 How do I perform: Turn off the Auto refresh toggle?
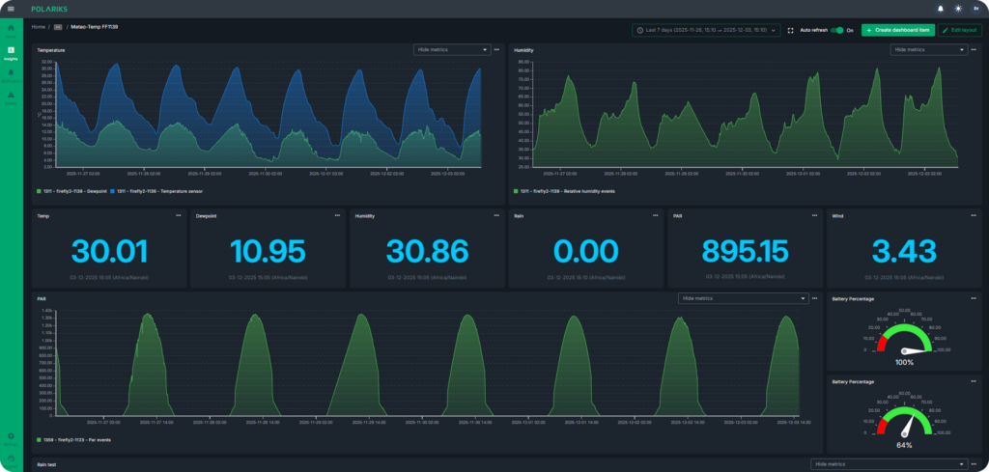pos(837,30)
